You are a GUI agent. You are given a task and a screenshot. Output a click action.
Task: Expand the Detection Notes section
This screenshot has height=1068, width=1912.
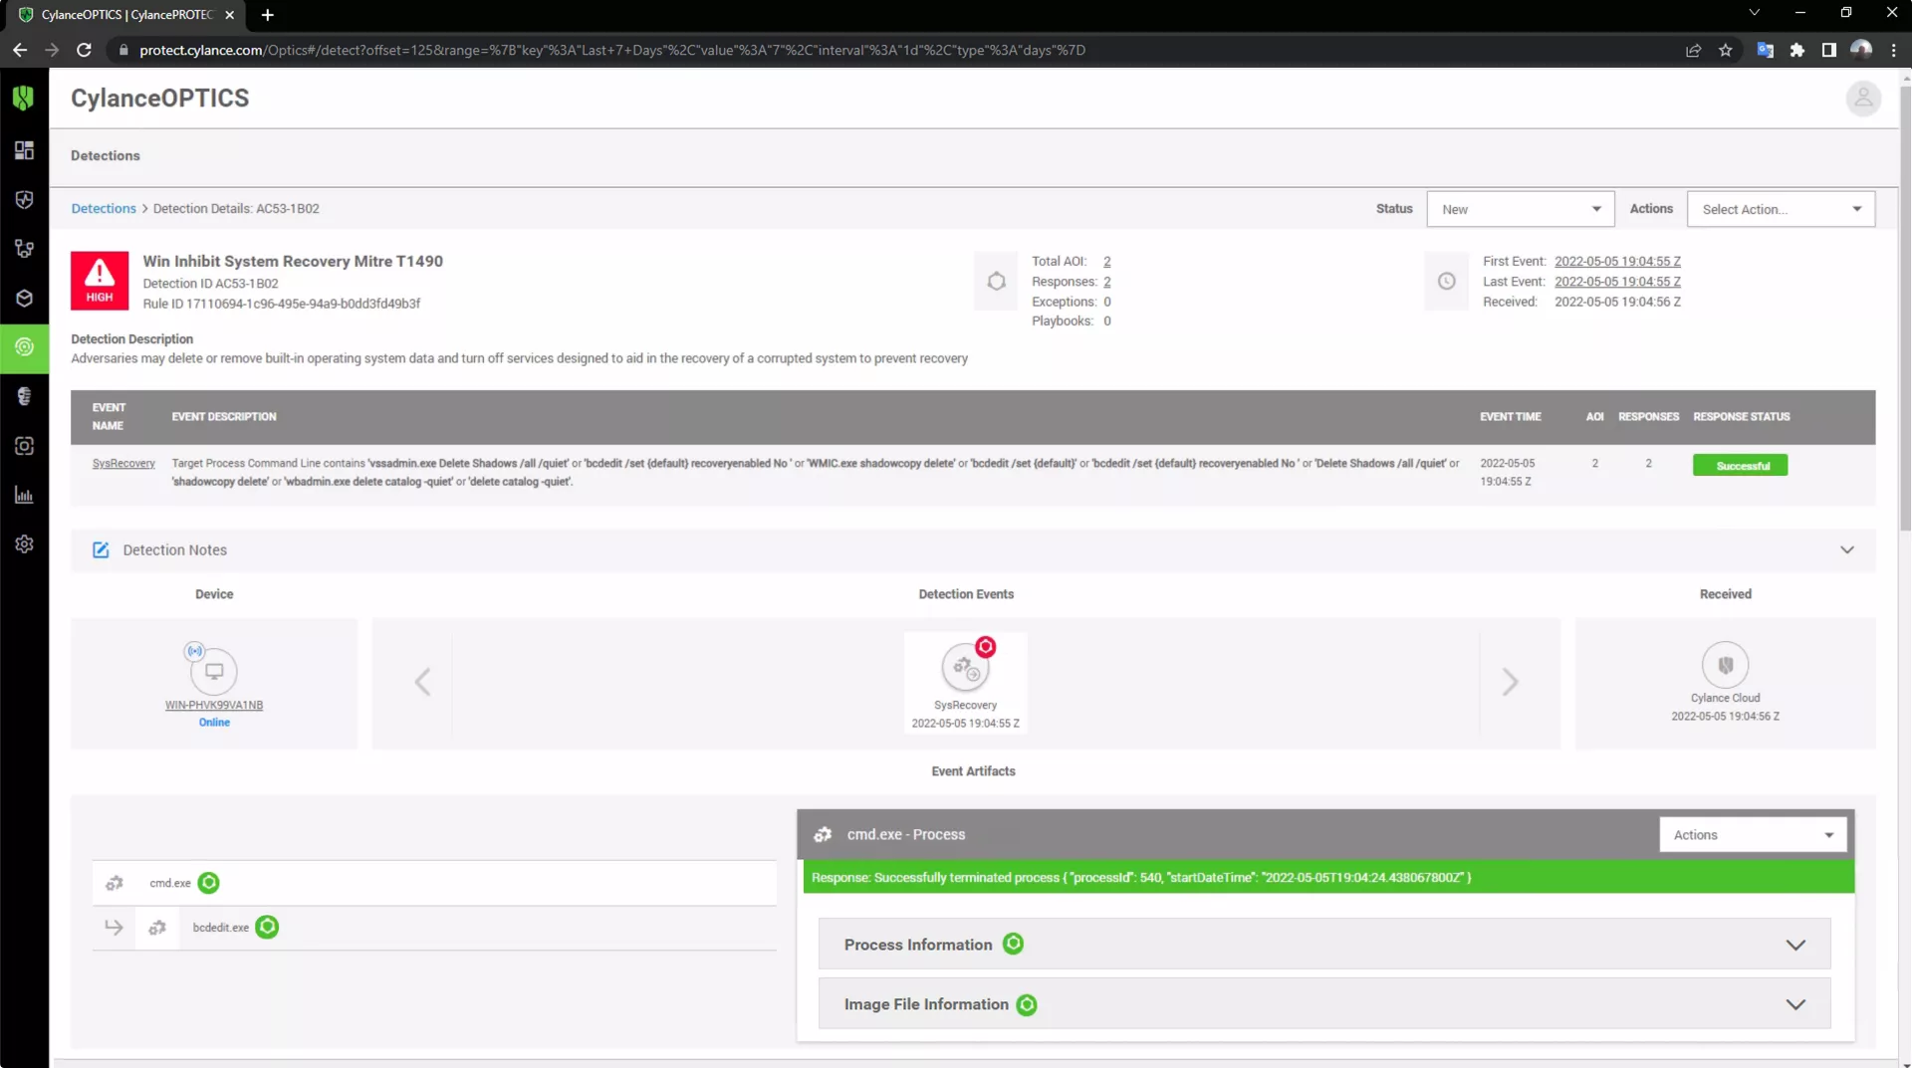[x=1847, y=550]
